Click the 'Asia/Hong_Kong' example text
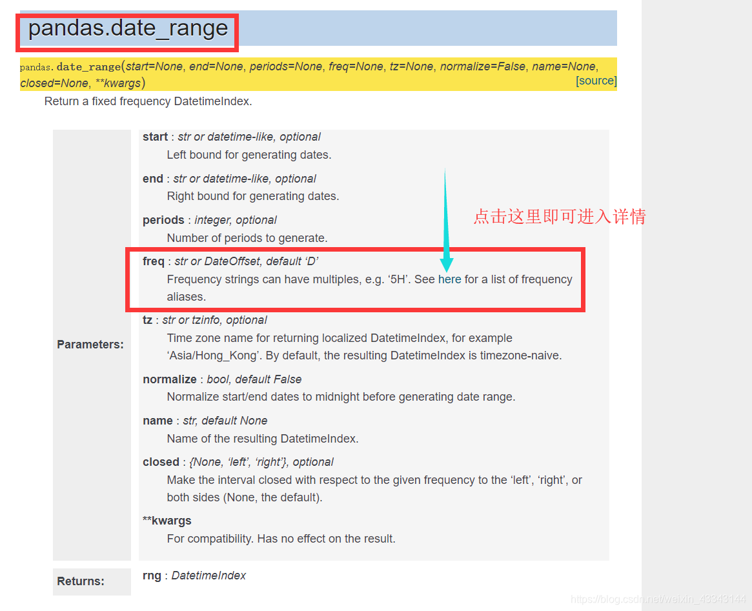 [x=214, y=356]
